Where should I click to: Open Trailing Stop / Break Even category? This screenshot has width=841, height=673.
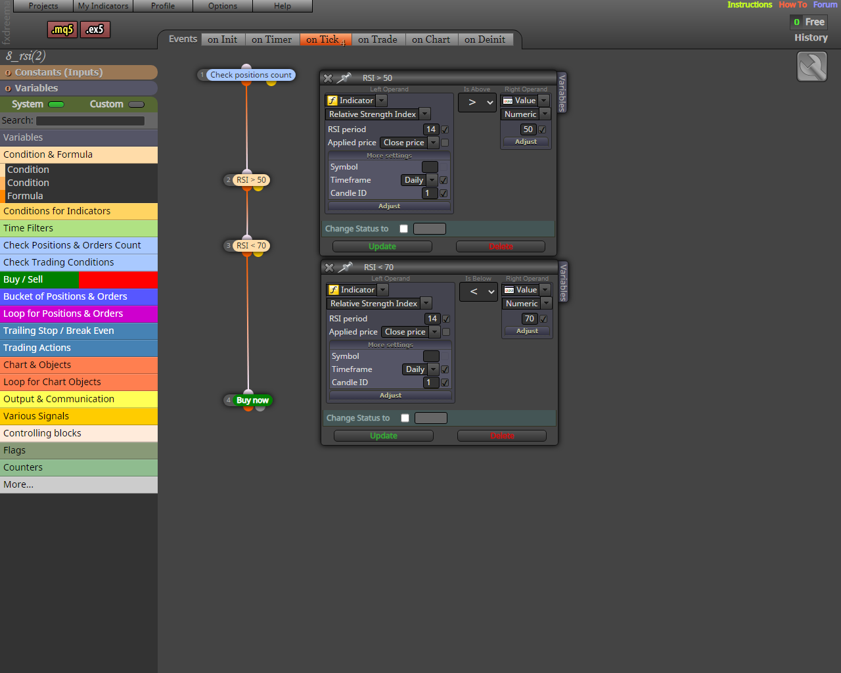pos(79,331)
